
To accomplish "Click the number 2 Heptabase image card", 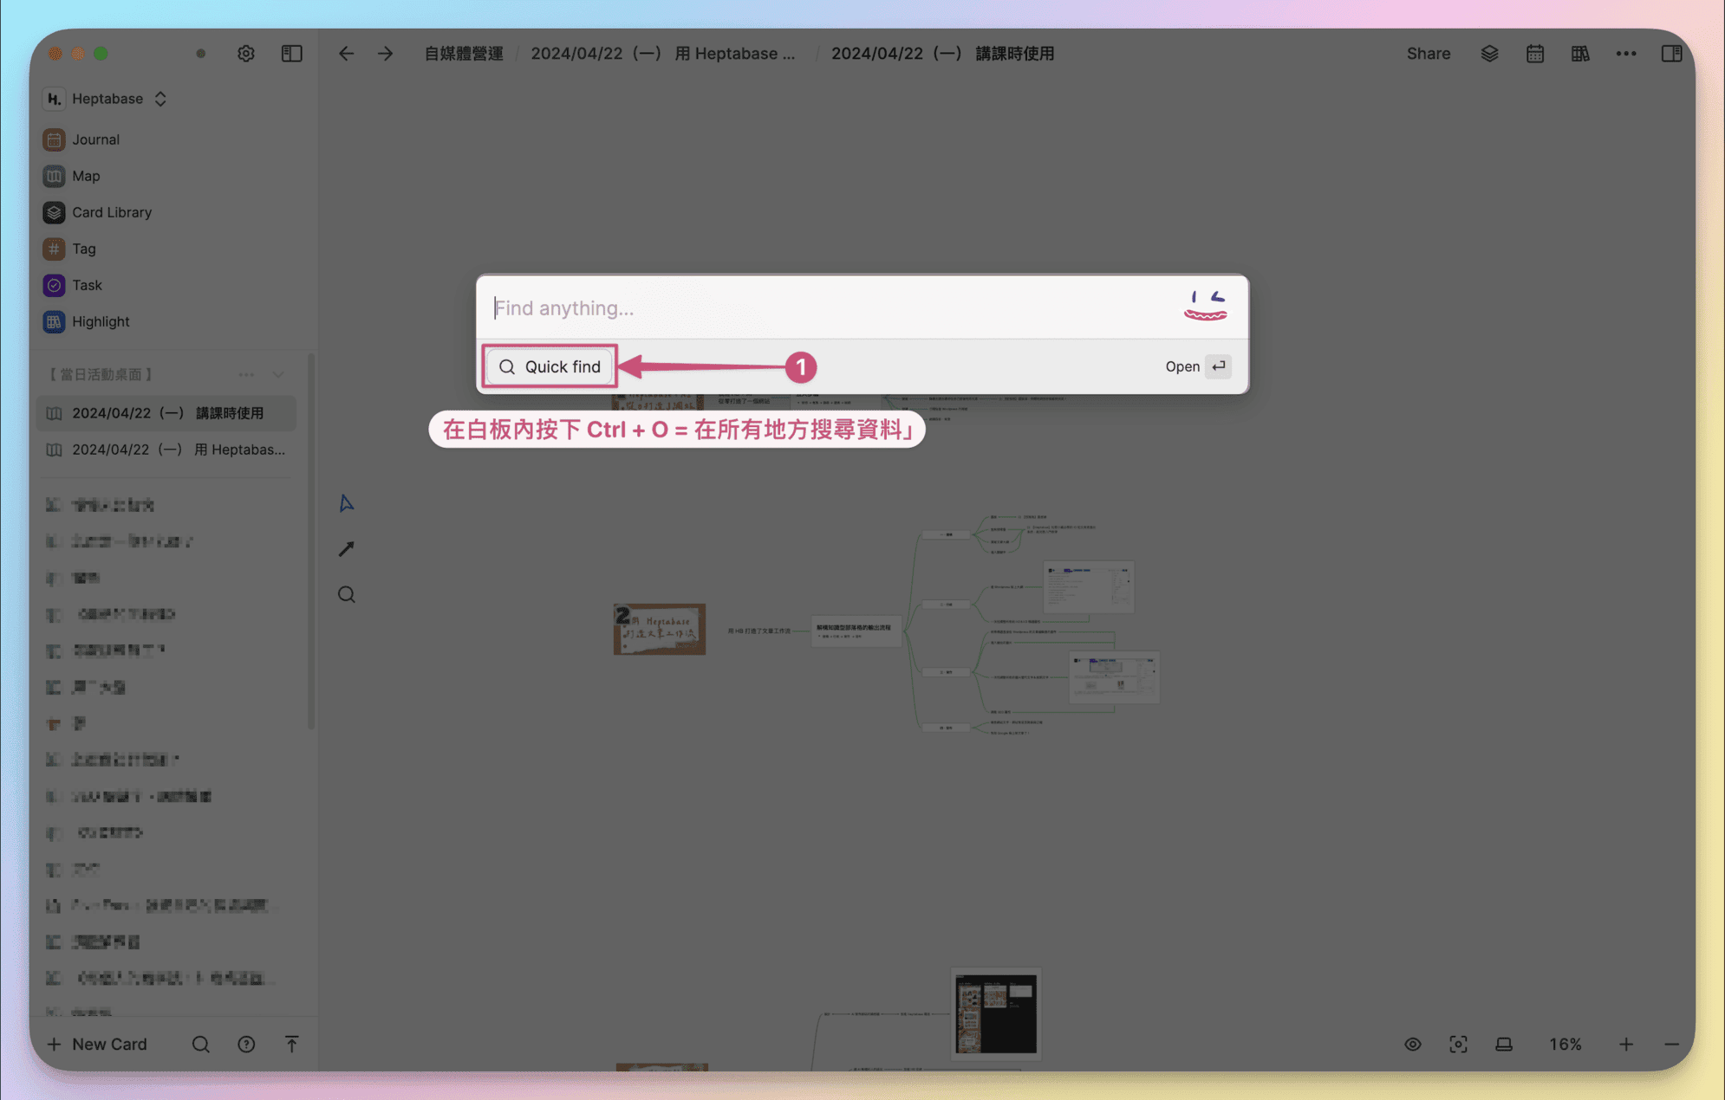I will [660, 629].
